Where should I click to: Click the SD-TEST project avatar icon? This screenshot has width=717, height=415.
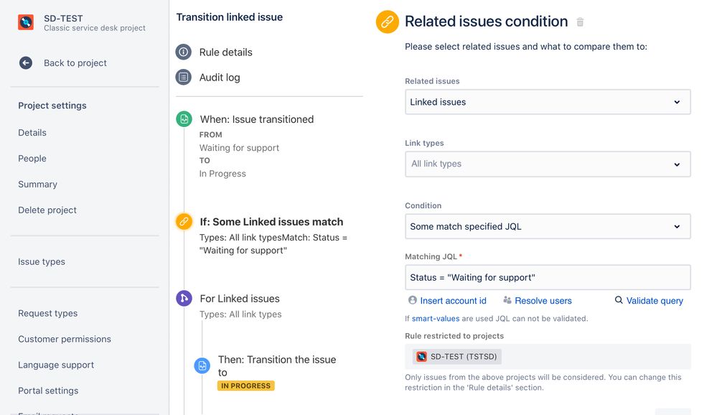click(26, 22)
